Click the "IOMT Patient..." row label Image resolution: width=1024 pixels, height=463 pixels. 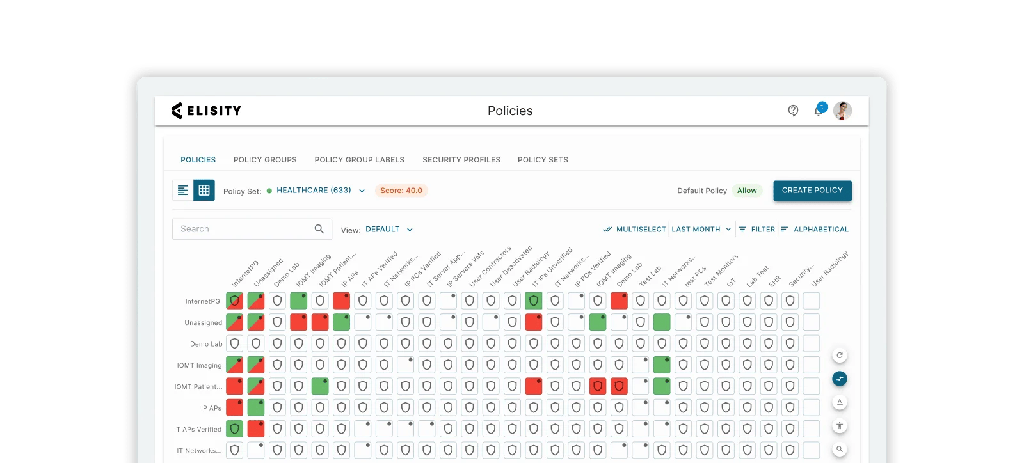point(198,387)
